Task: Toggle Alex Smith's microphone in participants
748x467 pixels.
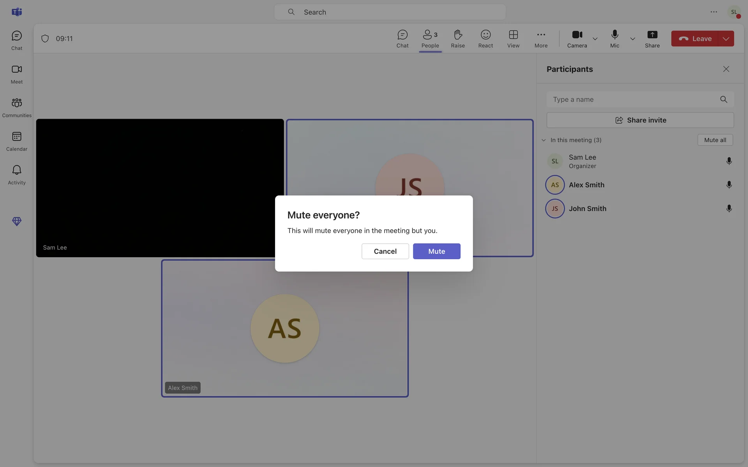Action: point(729,185)
